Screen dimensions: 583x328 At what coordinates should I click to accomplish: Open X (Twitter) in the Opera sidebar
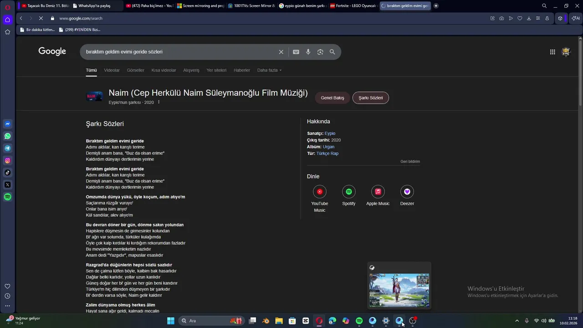[8, 184]
